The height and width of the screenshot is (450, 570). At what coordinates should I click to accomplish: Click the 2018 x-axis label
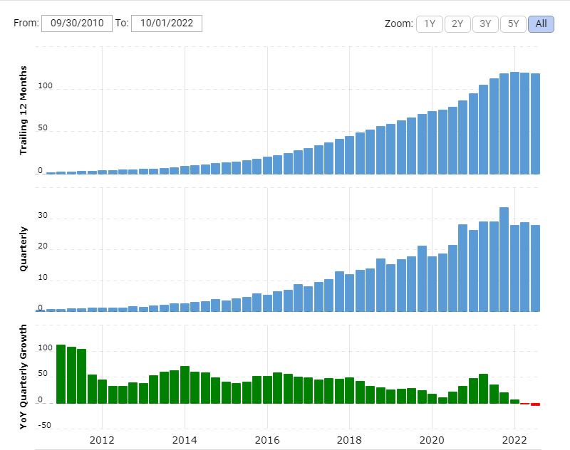coord(349,440)
